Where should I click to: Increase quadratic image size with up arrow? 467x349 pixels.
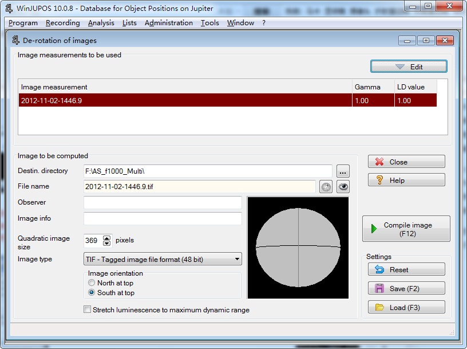click(107, 238)
